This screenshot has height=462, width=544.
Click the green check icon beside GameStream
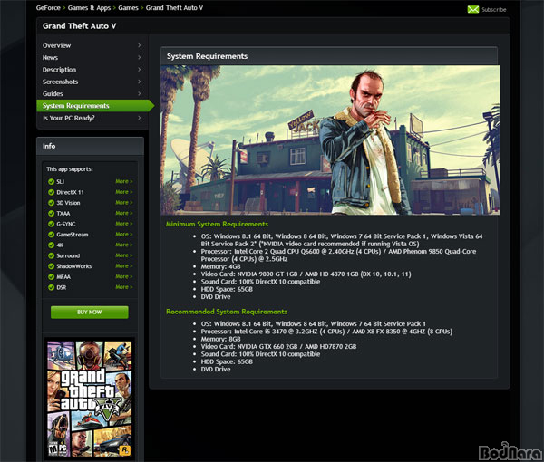pyautogui.click(x=51, y=235)
